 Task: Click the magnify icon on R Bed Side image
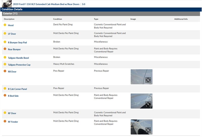148,104
